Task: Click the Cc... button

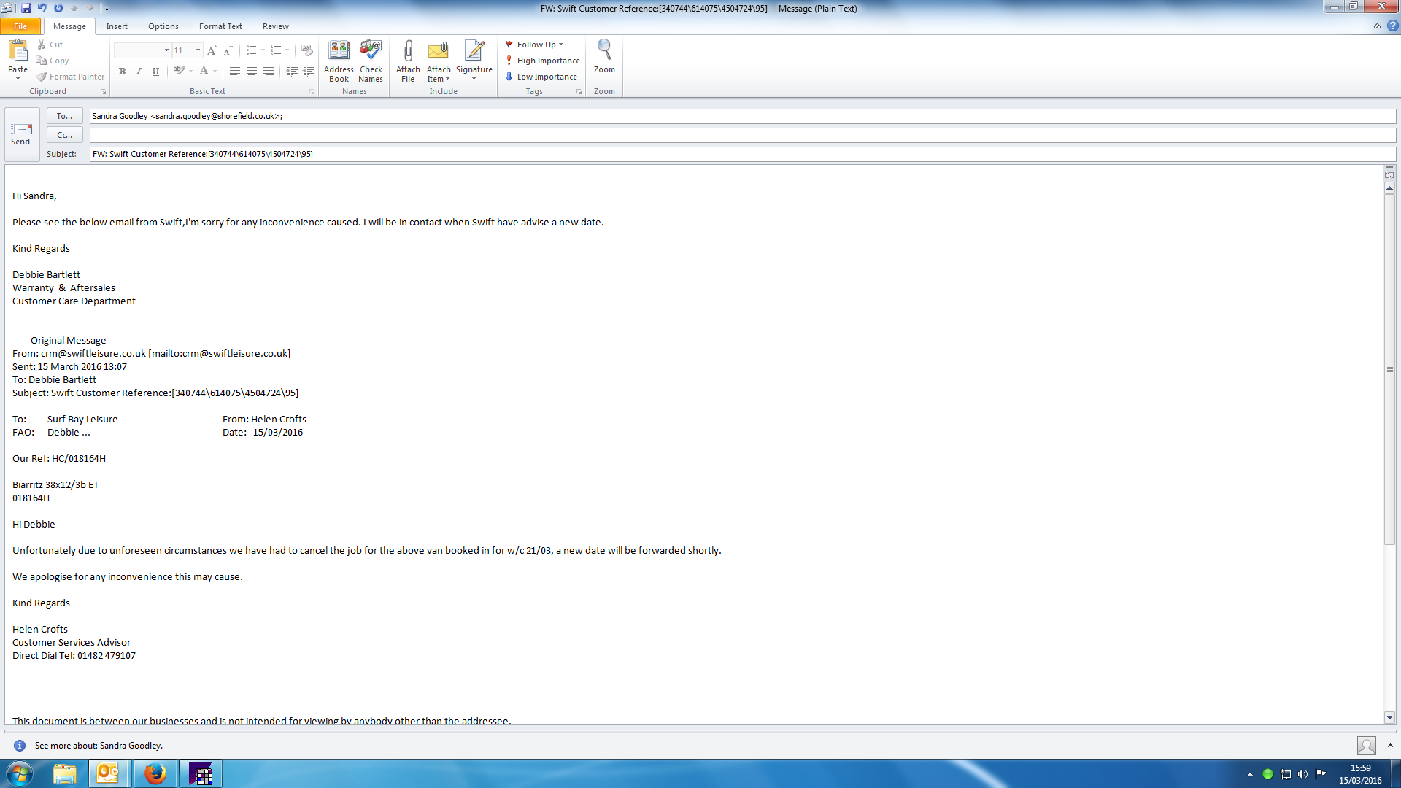Action: click(64, 135)
